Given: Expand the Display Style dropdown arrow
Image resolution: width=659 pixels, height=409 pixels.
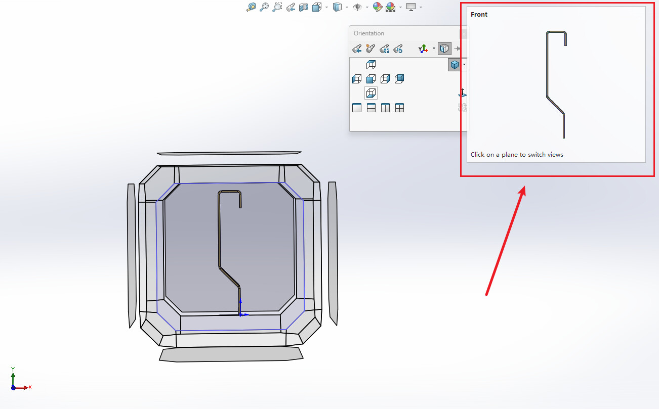Looking at the screenshot, I should pyautogui.click(x=347, y=7).
